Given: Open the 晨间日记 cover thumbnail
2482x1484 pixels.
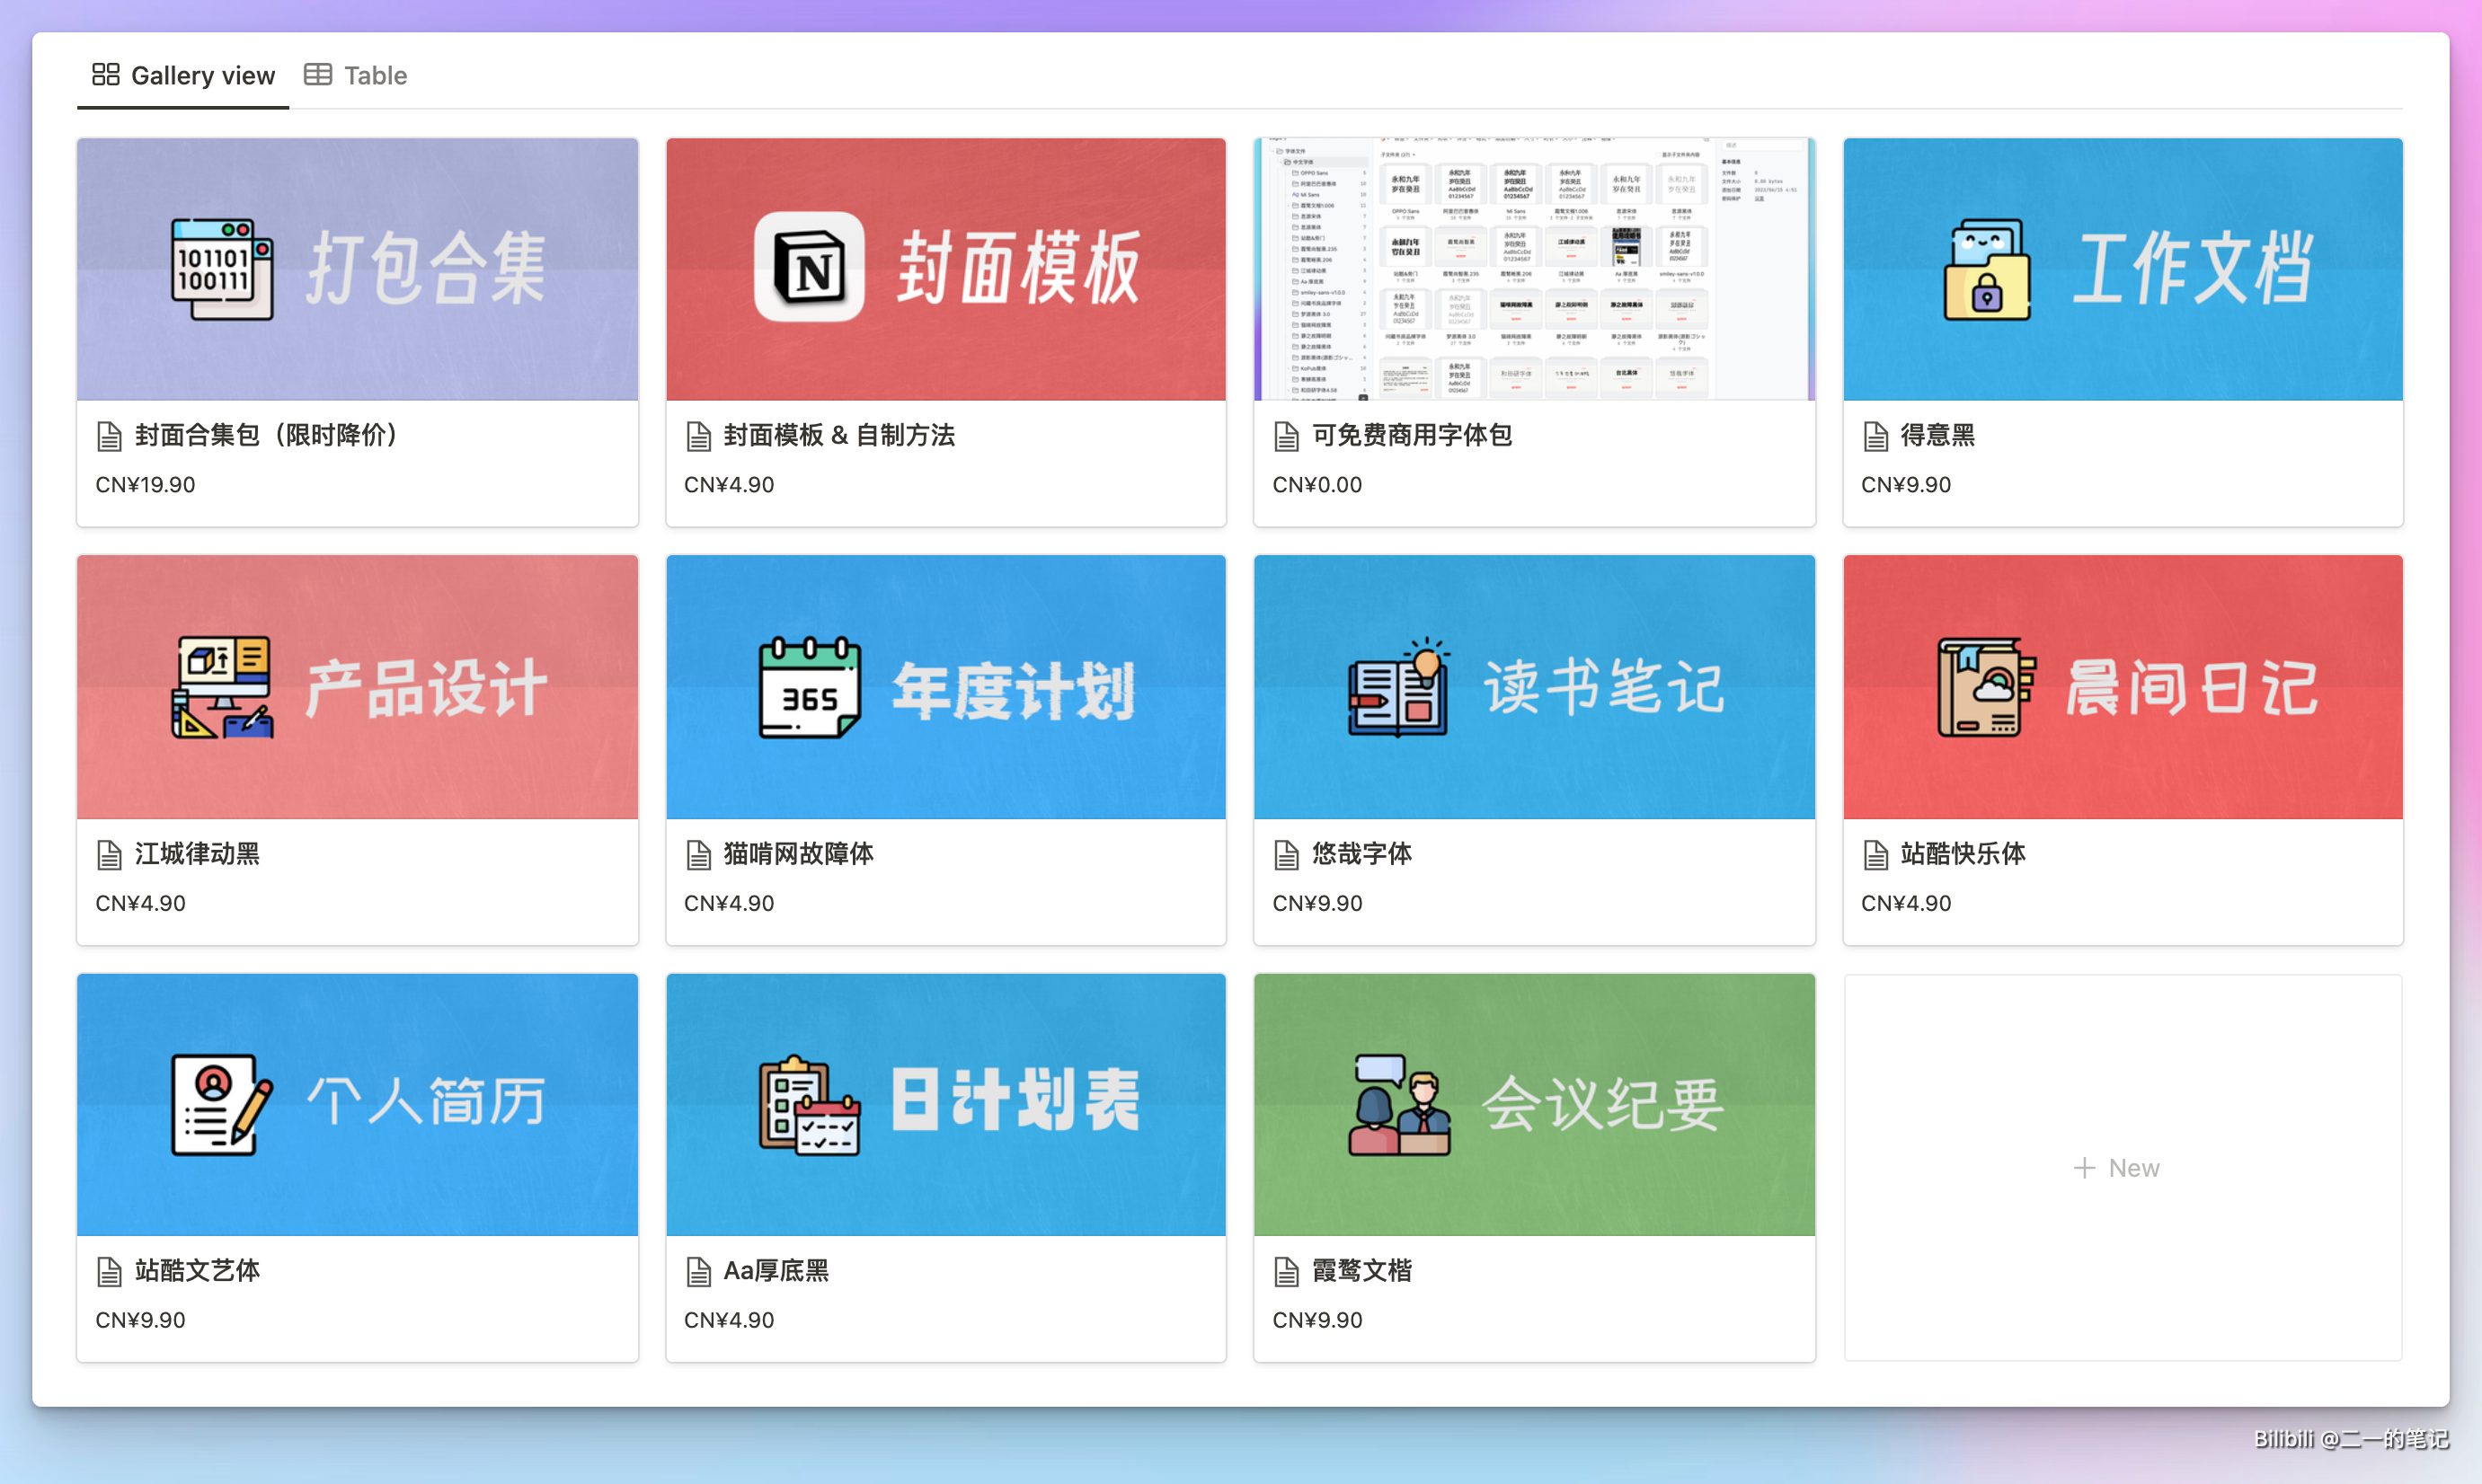Looking at the screenshot, I should [x=2122, y=687].
